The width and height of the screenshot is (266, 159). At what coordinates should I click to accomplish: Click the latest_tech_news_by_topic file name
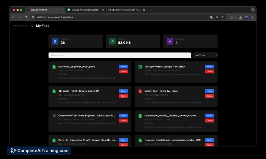point(161,91)
